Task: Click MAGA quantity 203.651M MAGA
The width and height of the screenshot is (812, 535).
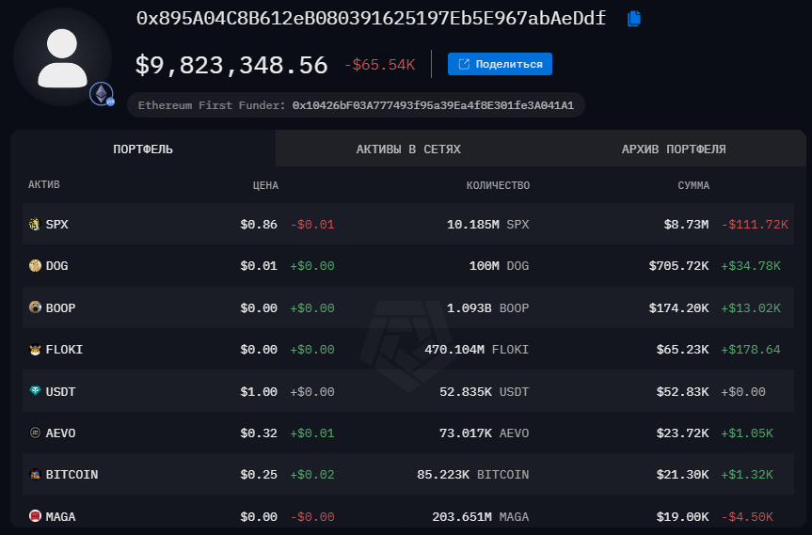Action: tap(481, 516)
